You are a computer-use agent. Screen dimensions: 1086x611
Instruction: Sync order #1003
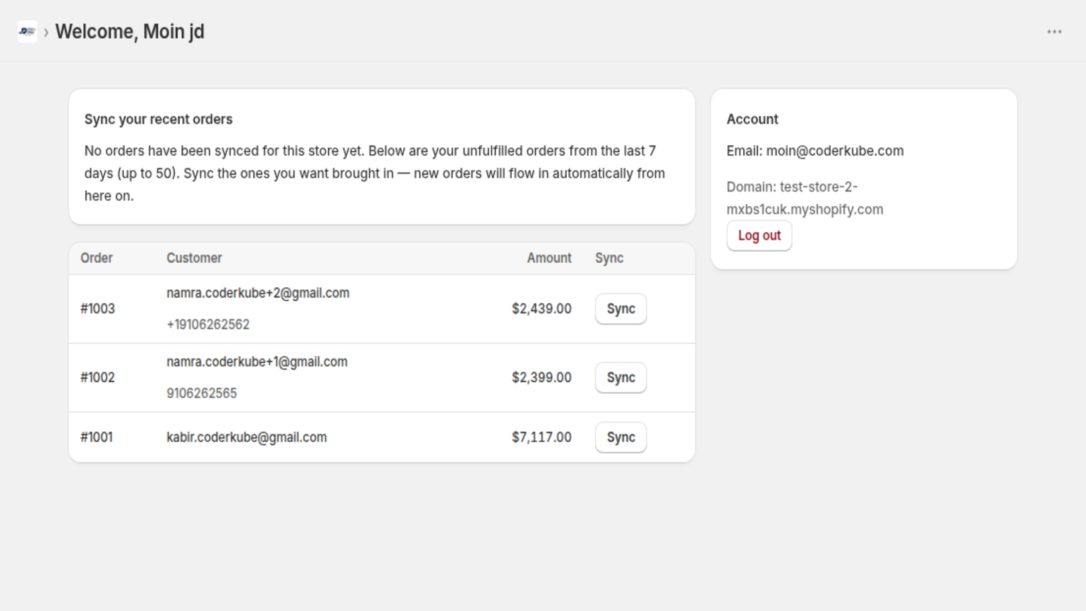621,309
